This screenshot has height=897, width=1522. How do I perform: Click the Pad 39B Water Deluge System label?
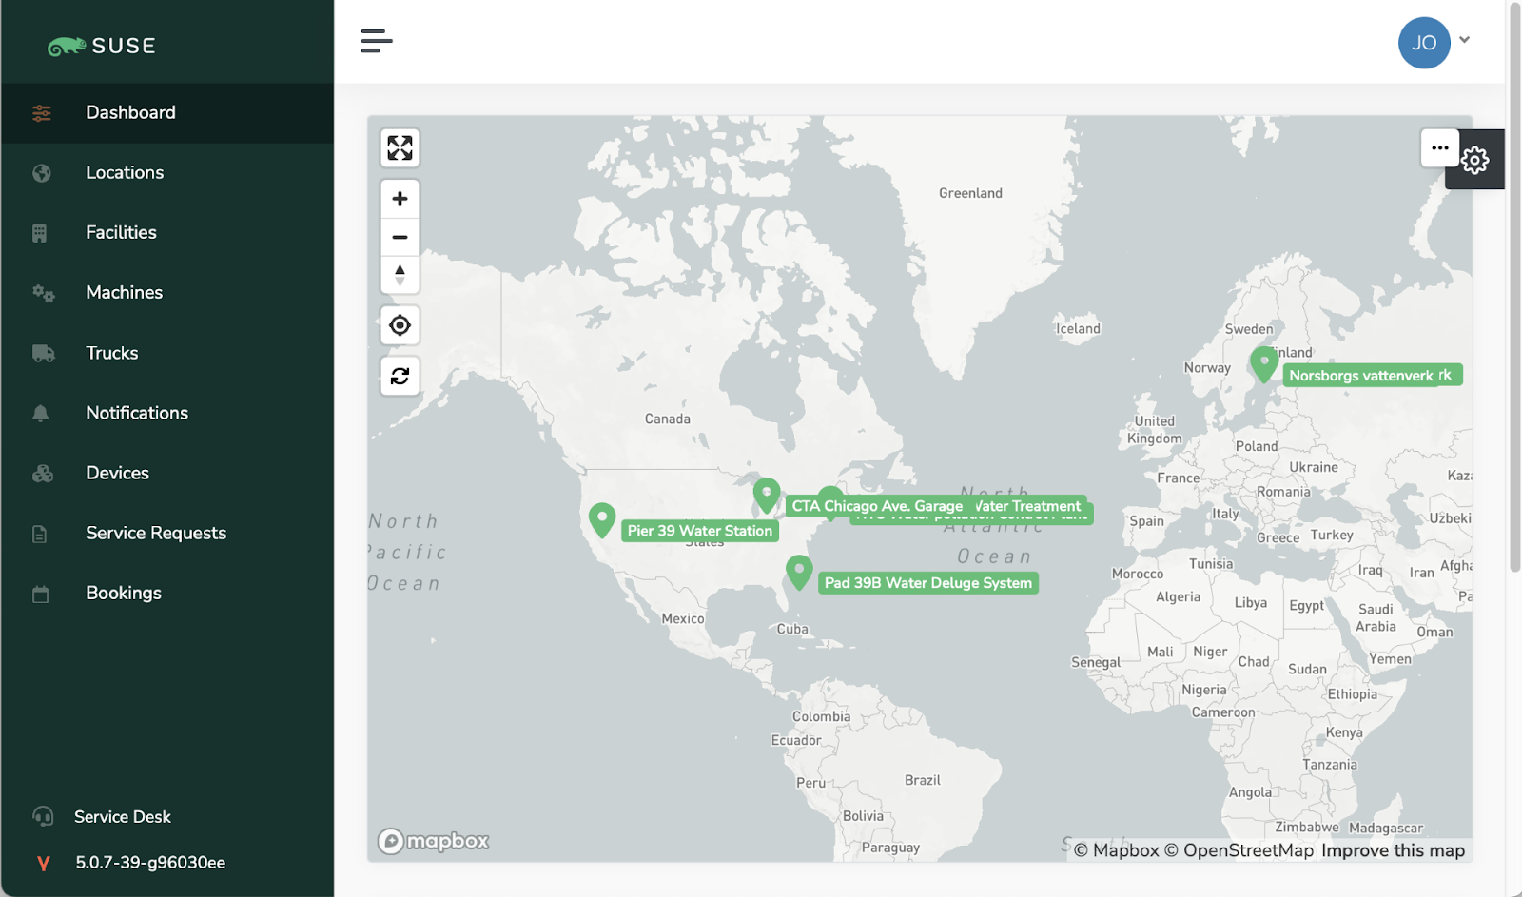point(927,583)
